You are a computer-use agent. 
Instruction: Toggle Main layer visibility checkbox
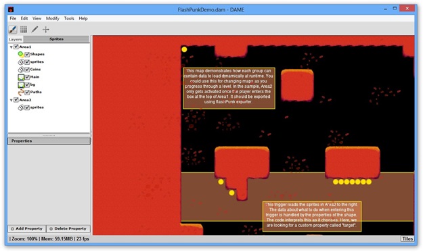[27, 77]
